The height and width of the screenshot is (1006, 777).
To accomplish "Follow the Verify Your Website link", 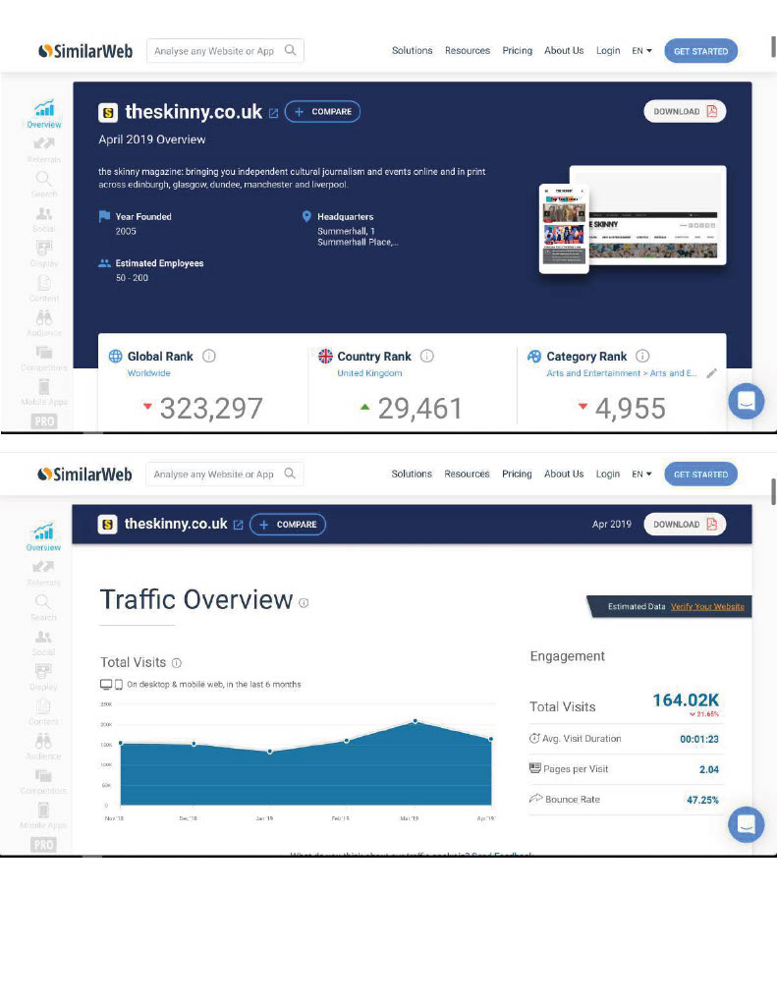I will pyautogui.click(x=707, y=606).
